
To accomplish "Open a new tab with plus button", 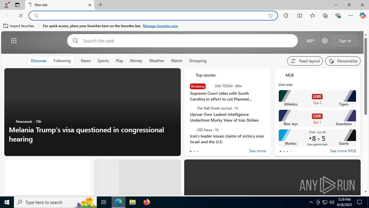I will coord(100,5).
